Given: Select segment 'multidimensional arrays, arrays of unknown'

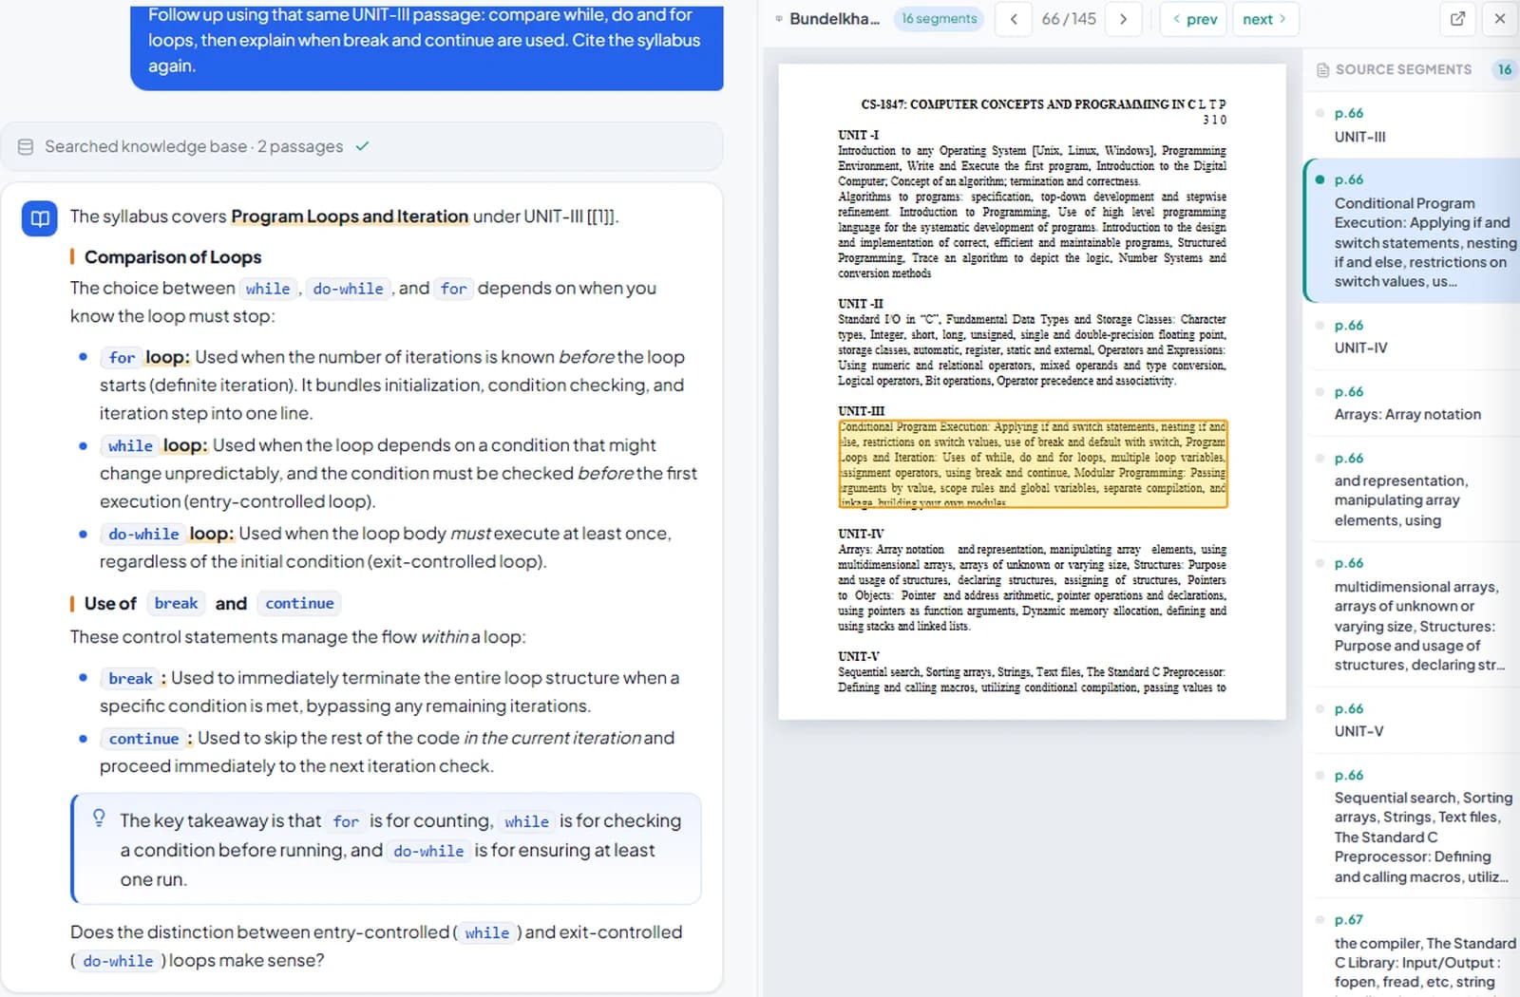Looking at the screenshot, I should 1412,613.
